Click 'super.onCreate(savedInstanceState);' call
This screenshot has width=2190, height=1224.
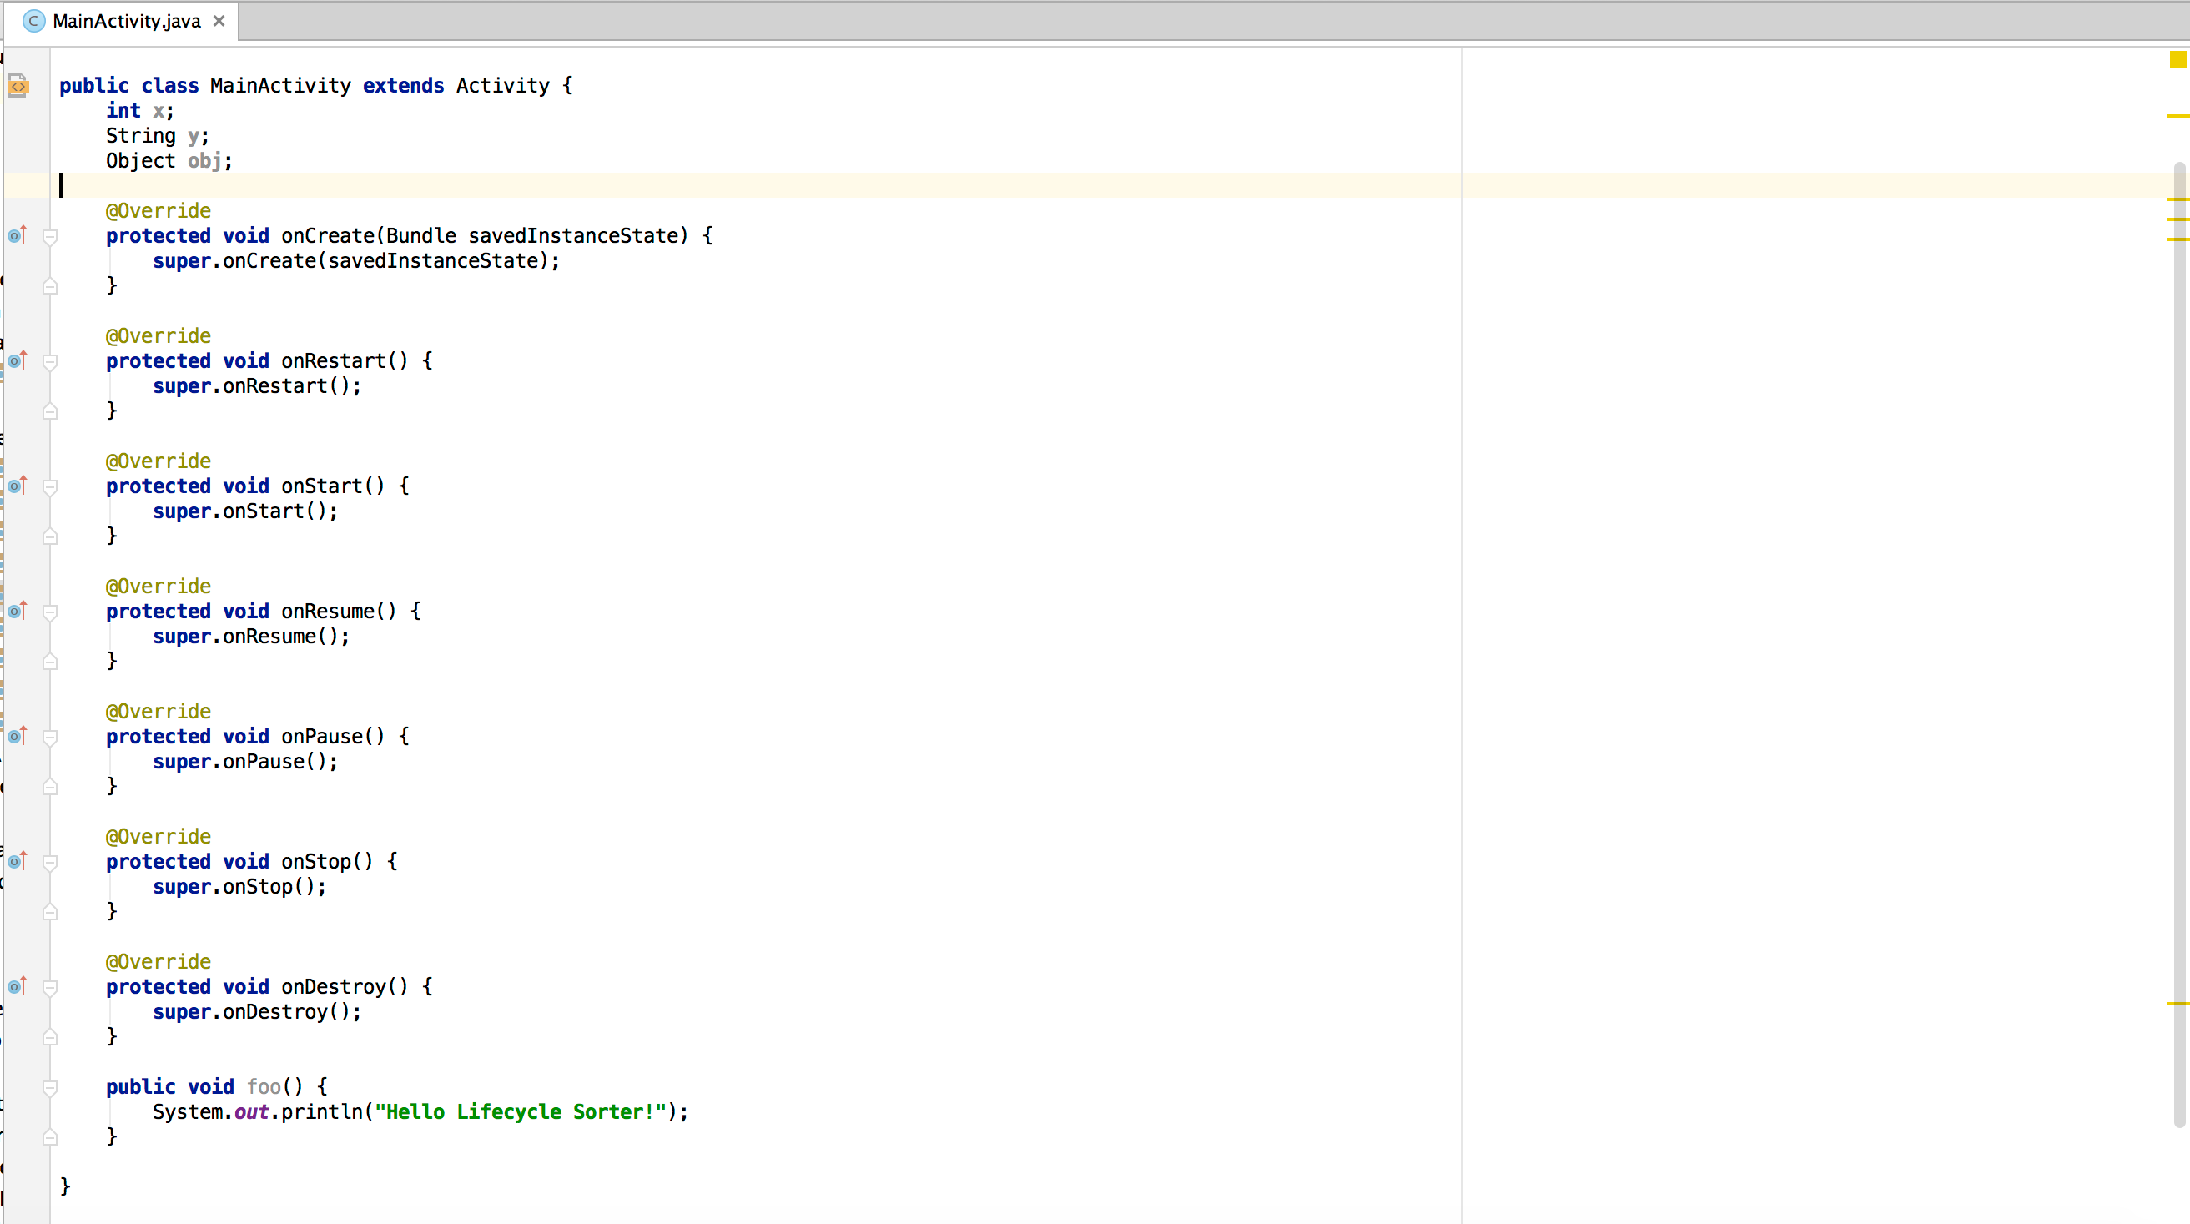coord(356,261)
